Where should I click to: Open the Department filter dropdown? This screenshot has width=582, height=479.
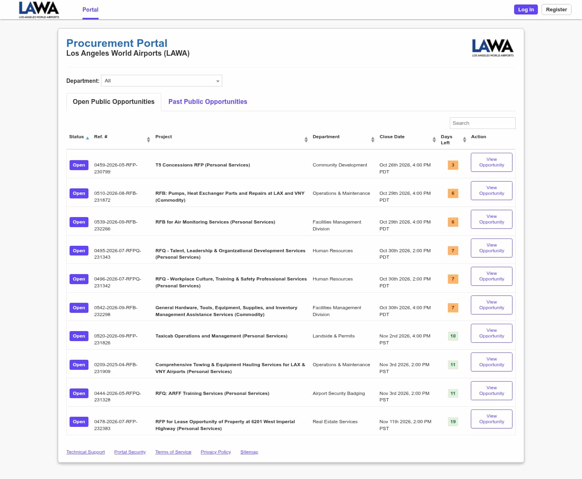162,81
